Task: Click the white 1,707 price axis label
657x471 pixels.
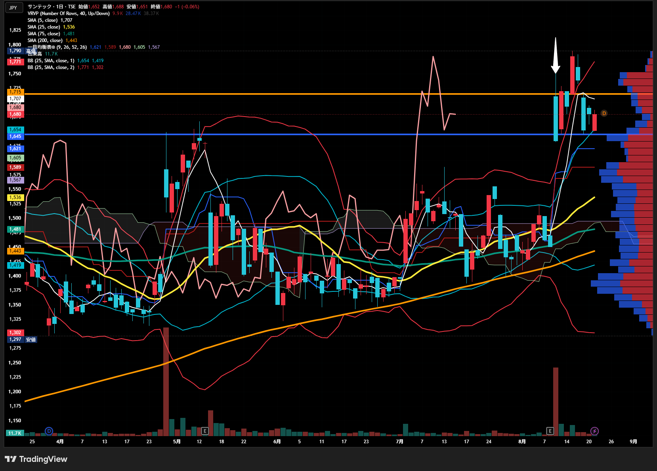Action: pos(15,99)
